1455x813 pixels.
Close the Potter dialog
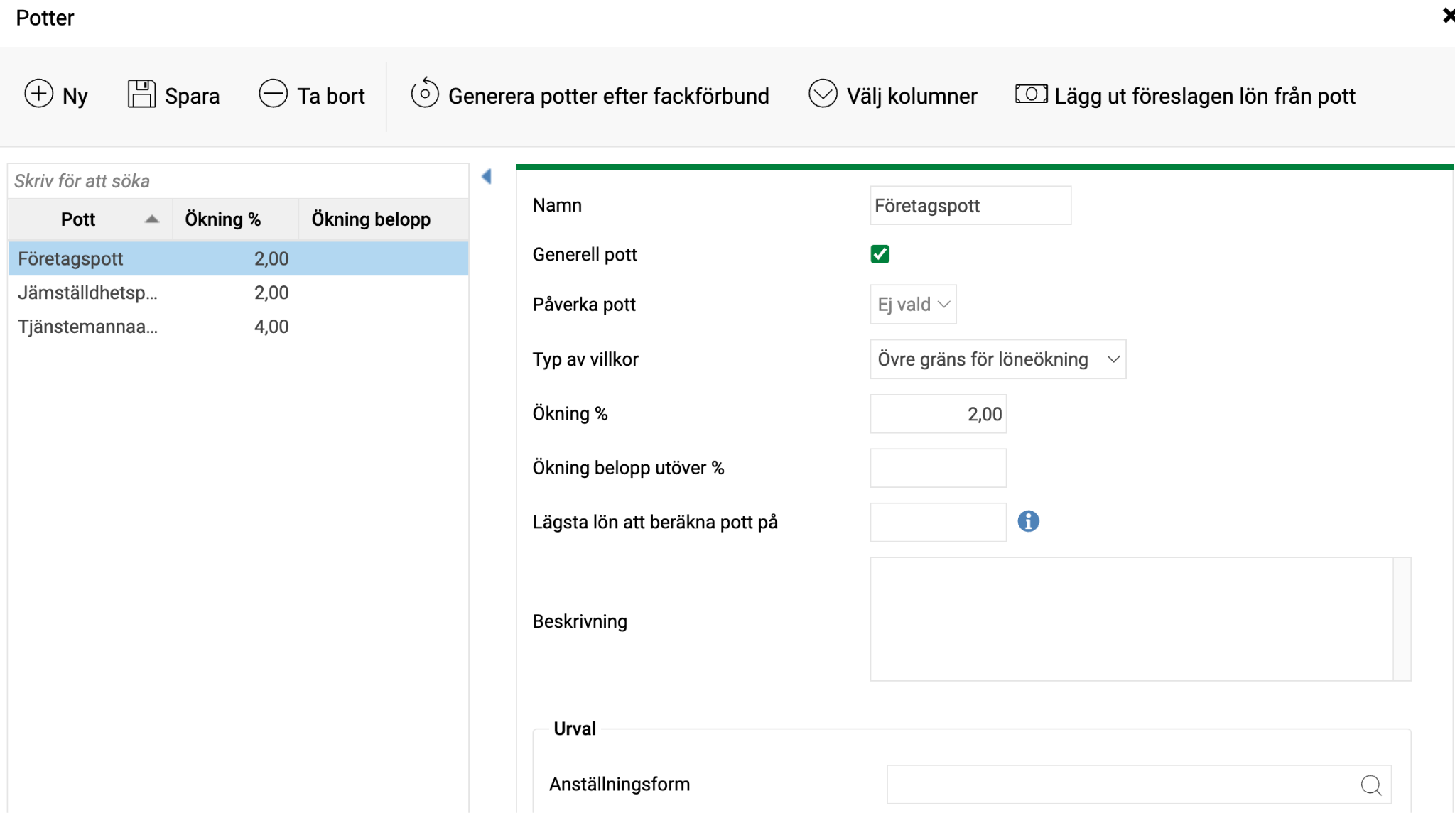(x=1448, y=15)
